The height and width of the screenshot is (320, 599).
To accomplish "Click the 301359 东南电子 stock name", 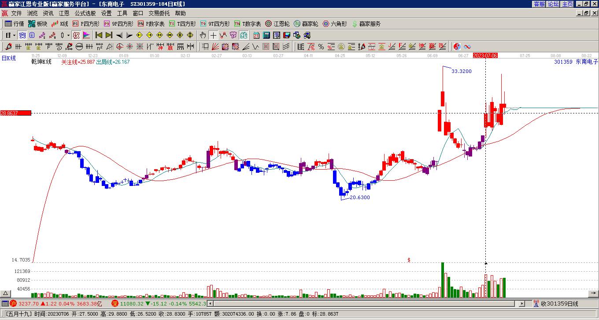I will 576,62.
